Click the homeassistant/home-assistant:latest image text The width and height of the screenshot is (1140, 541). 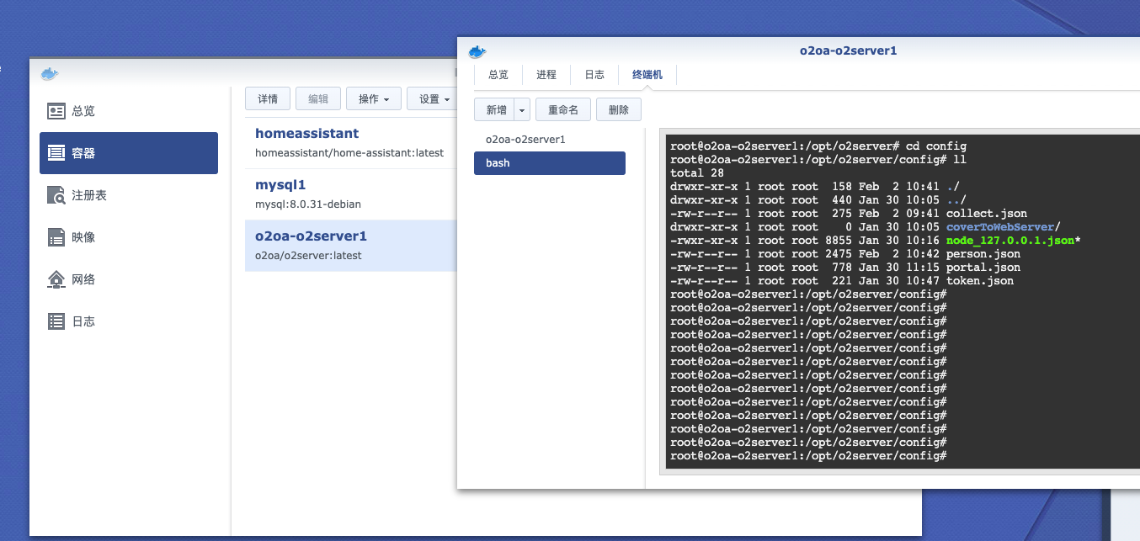click(349, 153)
